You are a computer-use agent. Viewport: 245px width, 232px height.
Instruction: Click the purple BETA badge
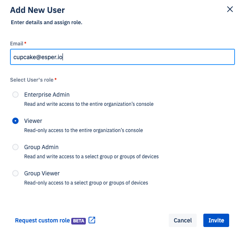[x=78, y=221]
